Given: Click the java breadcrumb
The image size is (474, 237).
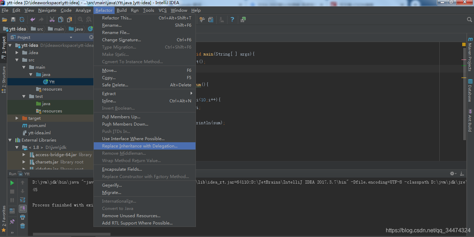Looking at the screenshot, I should (x=76, y=29).
